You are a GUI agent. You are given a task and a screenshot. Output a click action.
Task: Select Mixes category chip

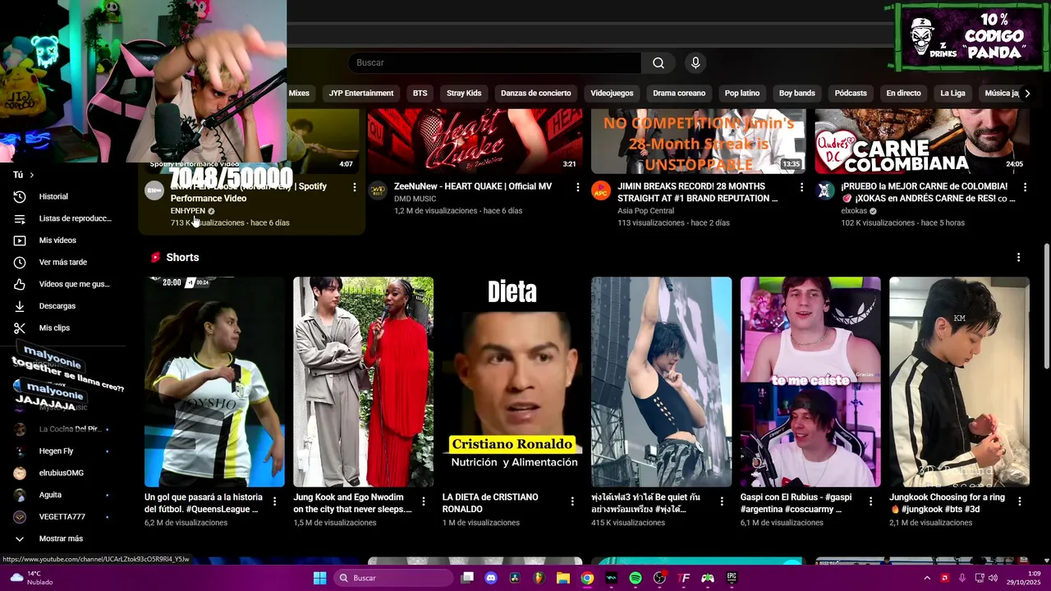[299, 94]
